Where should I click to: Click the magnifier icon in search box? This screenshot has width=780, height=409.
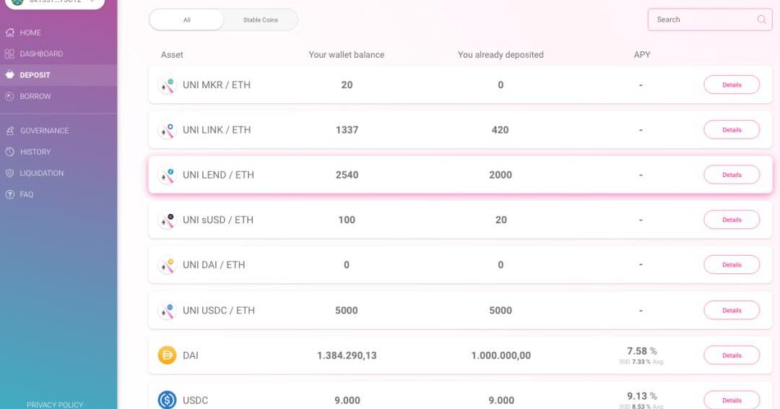pyautogui.click(x=761, y=20)
